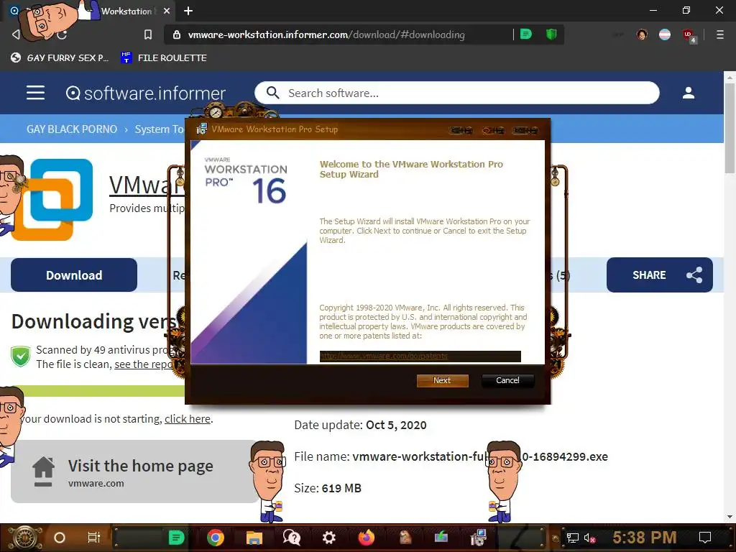Click the FILE ROULETTE bookmark favicon
The height and width of the screenshot is (552, 736).
coord(126,57)
